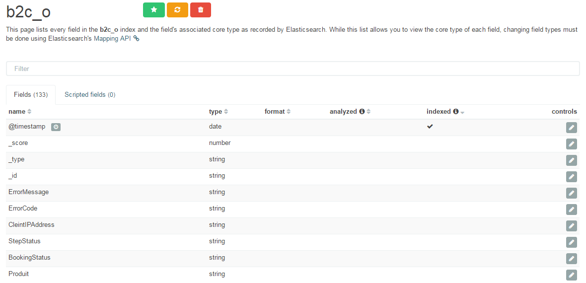Click the red trash delete index button
Viewport: 586px width, 283px height.
click(201, 10)
